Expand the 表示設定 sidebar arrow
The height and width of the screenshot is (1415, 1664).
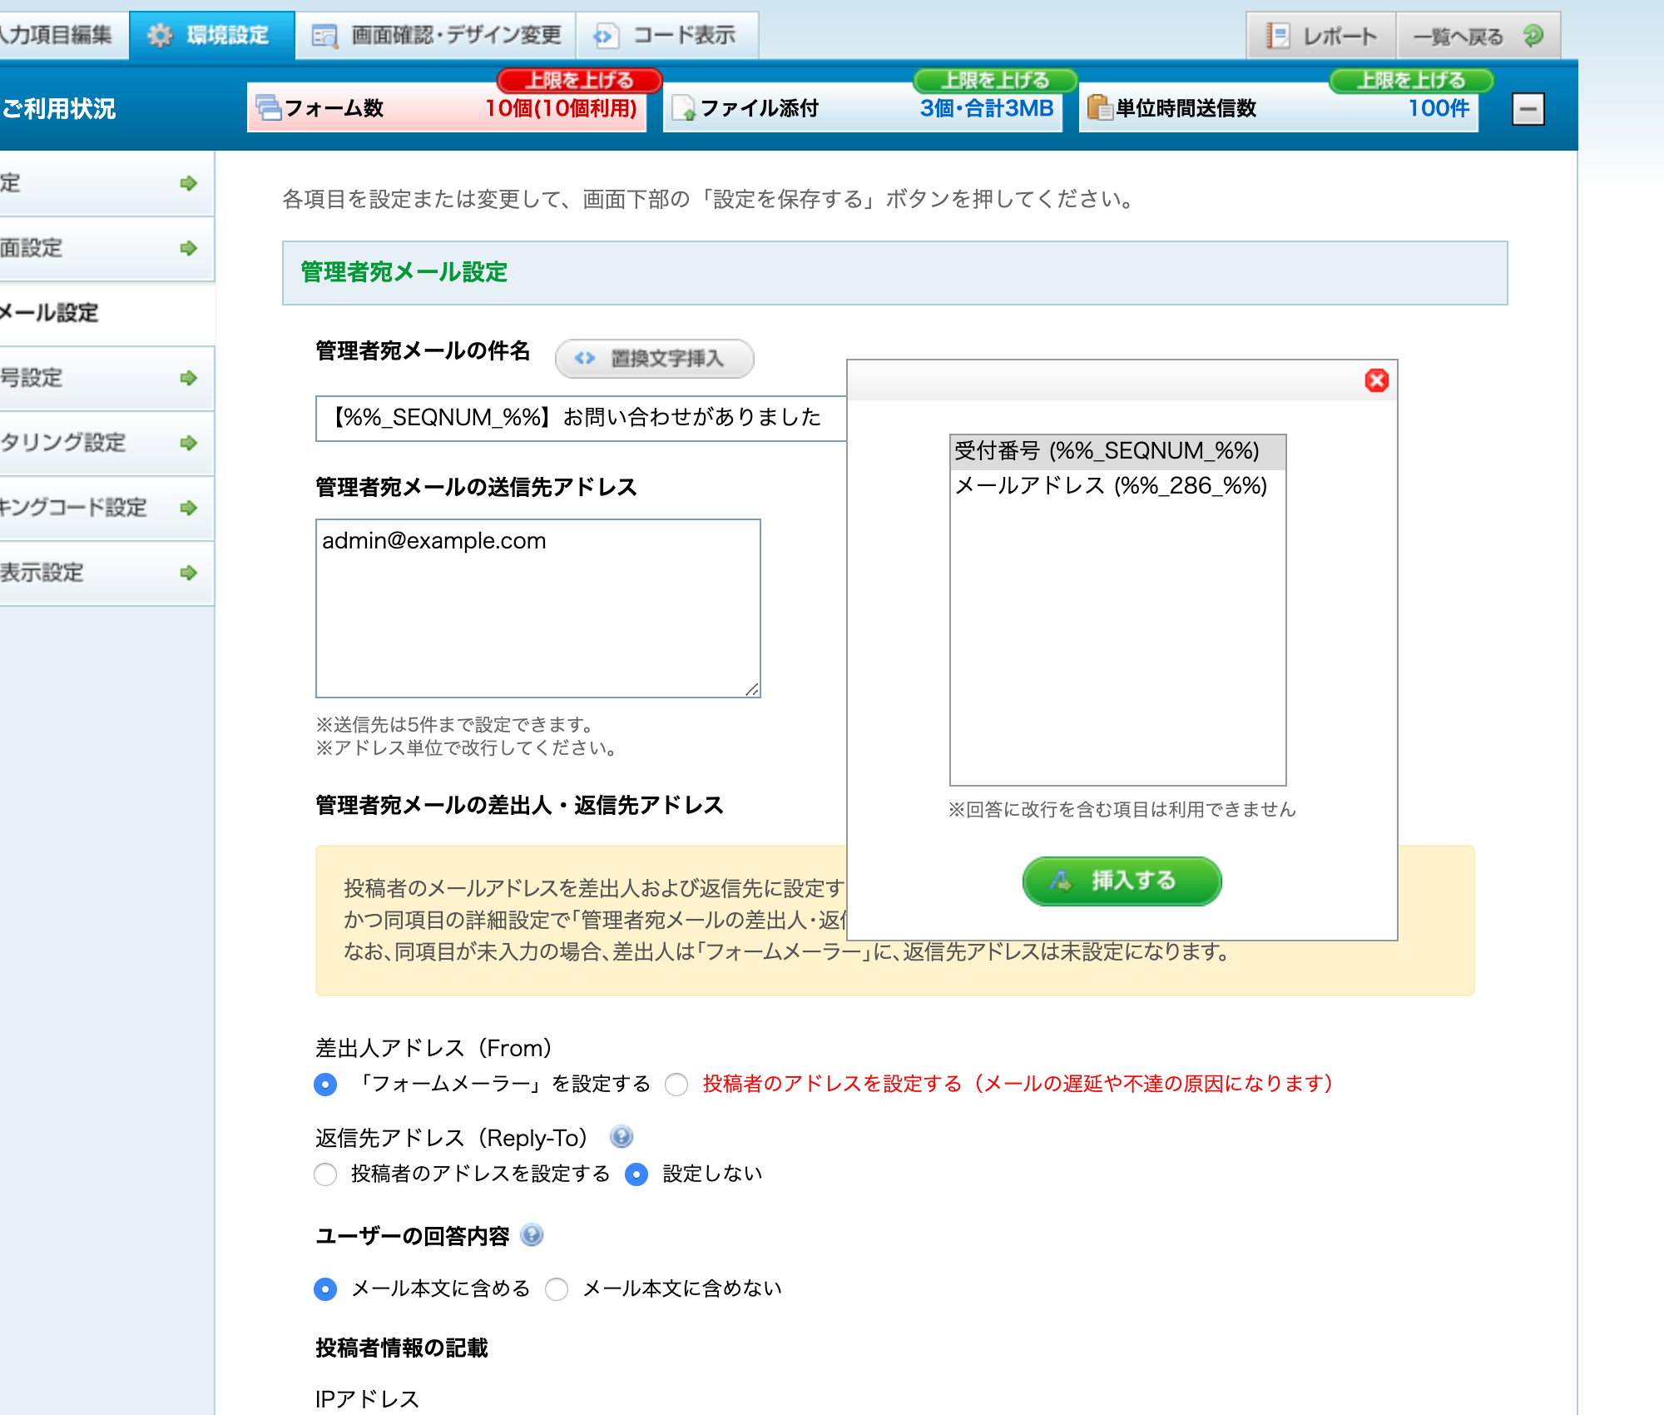click(x=189, y=573)
